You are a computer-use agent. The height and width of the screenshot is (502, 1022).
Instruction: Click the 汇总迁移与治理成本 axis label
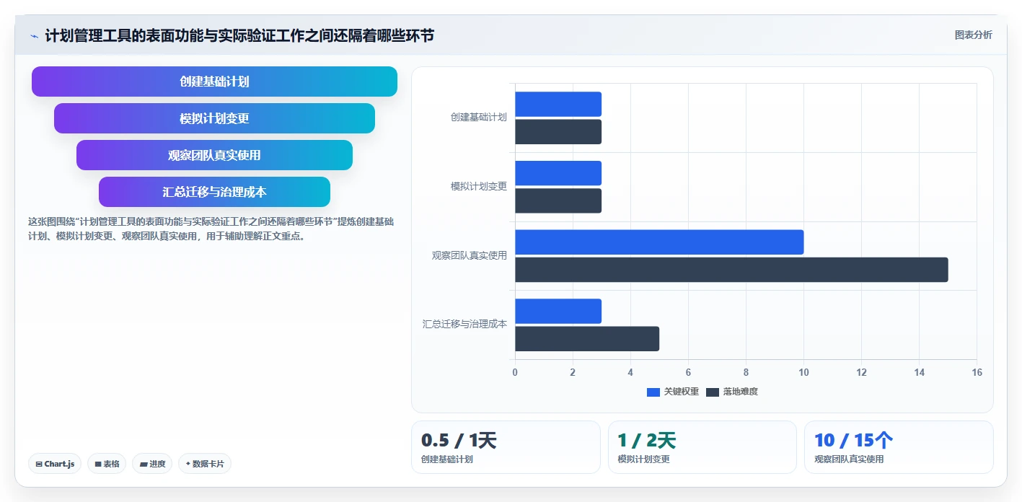pyautogui.click(x=464, y=324)
